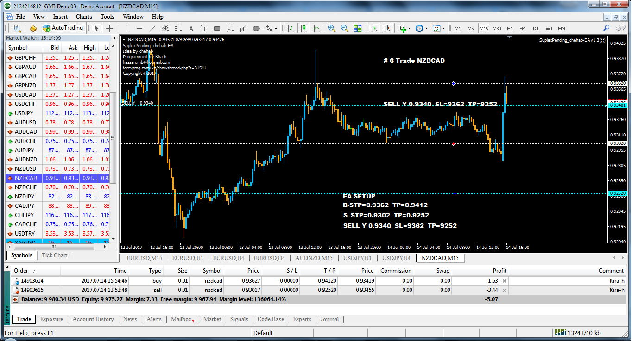
Task: Select the USDJPY row in Market Watch
Action: tap(58, 113)
